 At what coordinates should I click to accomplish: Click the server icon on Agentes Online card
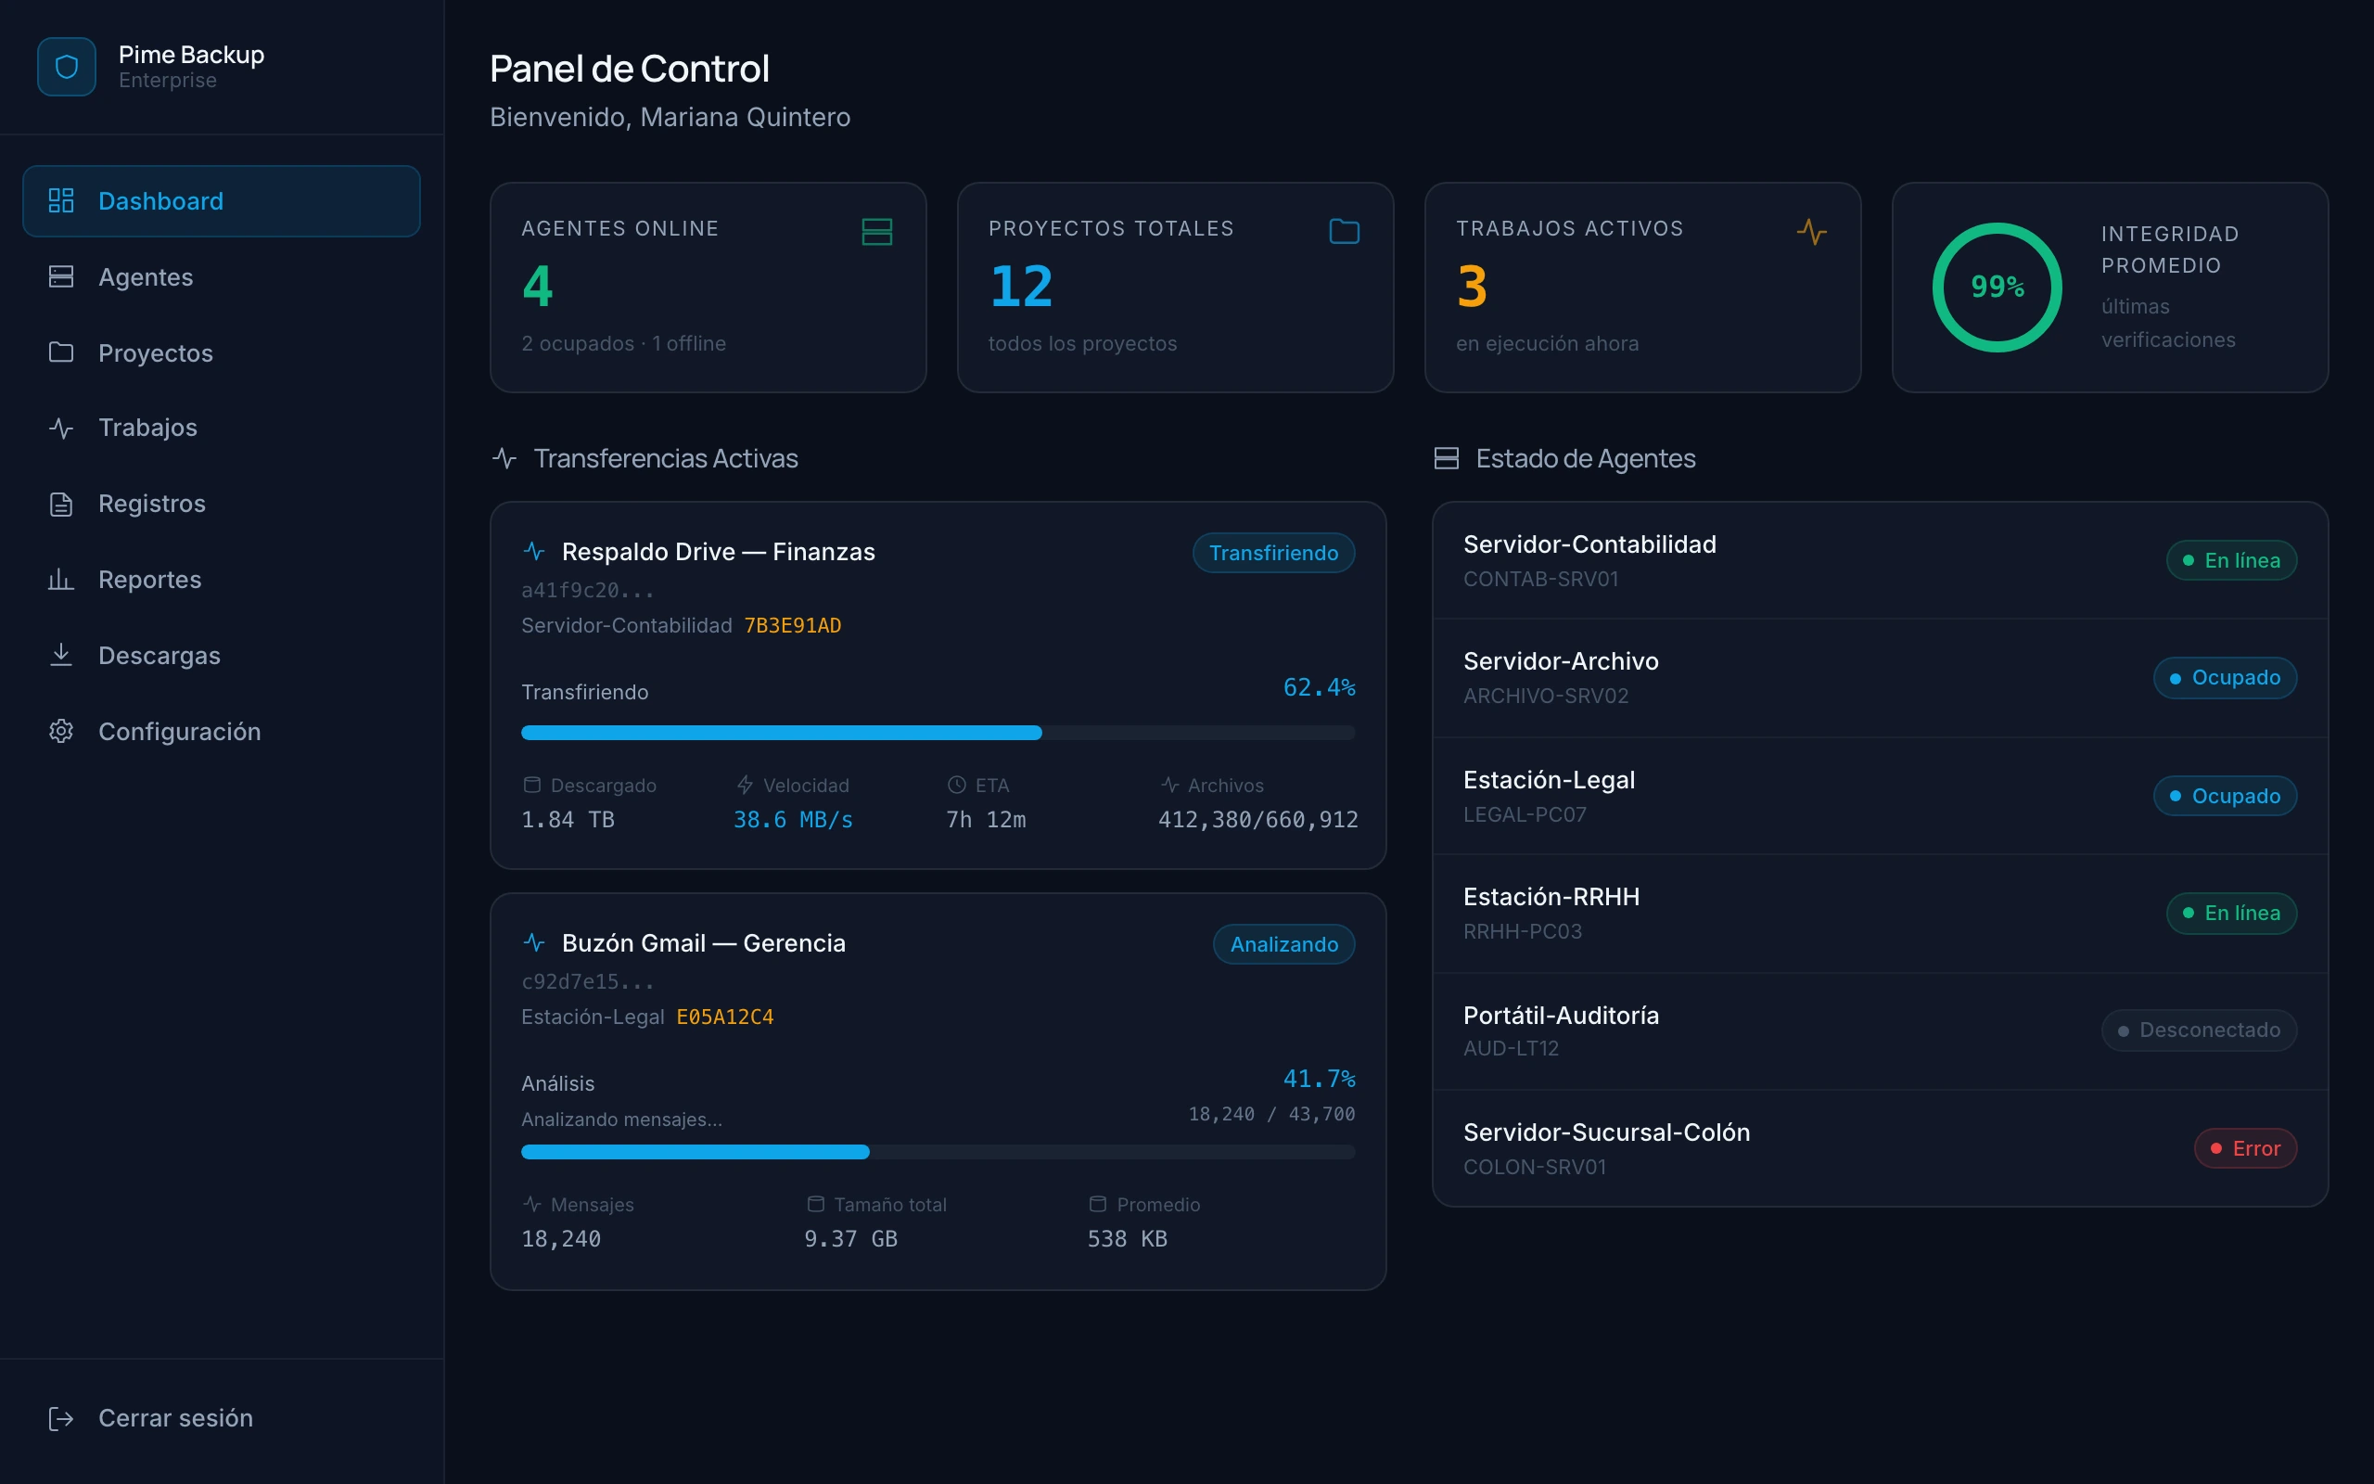pyautogui.click(x=877, y=232)
